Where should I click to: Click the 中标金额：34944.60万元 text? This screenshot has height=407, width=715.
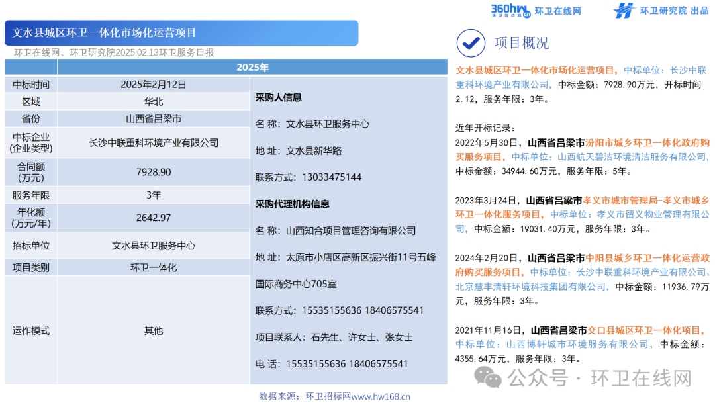point(506,171)
